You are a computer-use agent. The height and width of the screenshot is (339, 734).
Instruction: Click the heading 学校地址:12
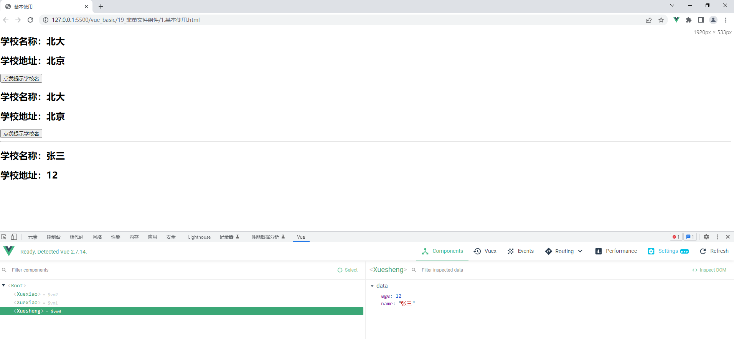[x=29, y=175]
